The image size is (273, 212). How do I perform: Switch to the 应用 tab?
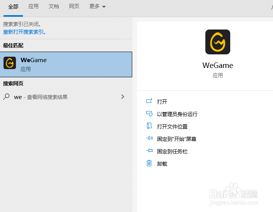(33, 7)
